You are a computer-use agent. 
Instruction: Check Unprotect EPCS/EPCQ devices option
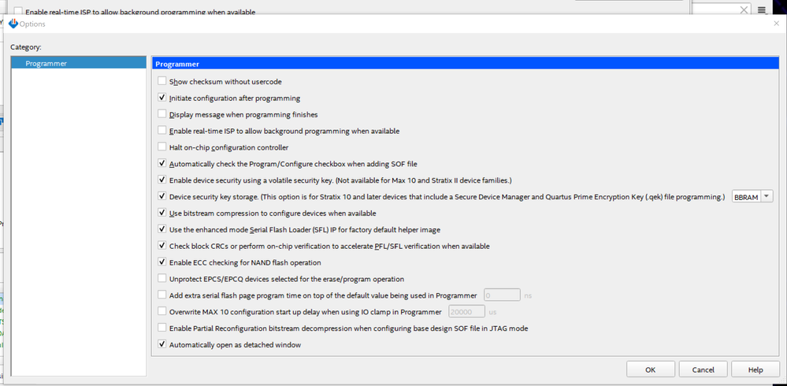point(162,279)
